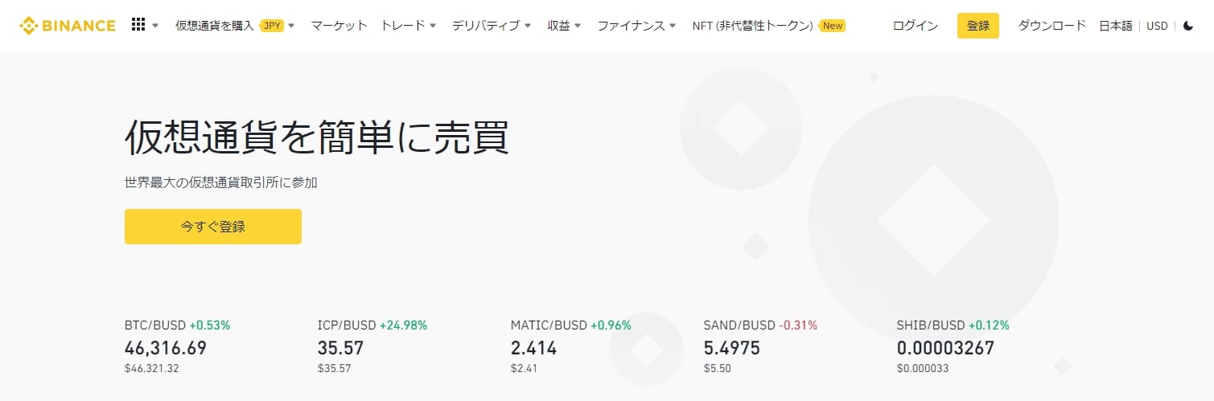Click the Binance logo

click(x=68, y=26)
